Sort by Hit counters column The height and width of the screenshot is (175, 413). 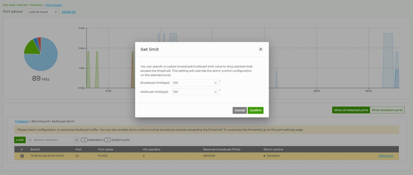click(151, 149)
